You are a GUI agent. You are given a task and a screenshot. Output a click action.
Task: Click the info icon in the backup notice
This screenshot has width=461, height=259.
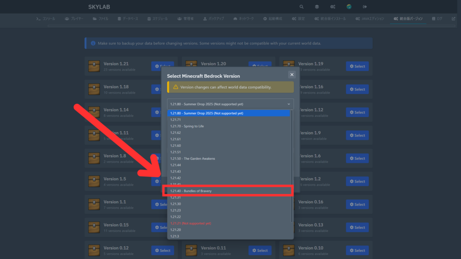point(93,43)
